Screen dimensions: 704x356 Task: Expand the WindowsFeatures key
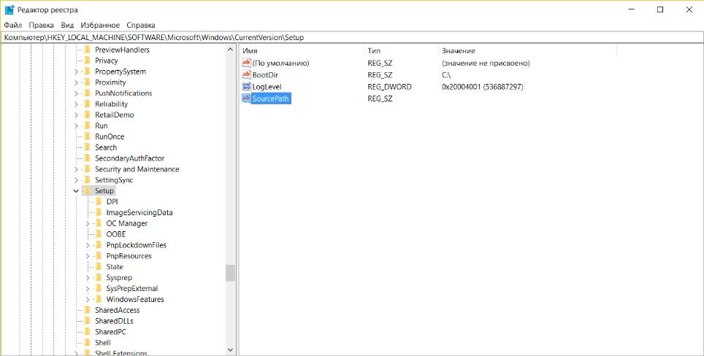tap(88, 300)
